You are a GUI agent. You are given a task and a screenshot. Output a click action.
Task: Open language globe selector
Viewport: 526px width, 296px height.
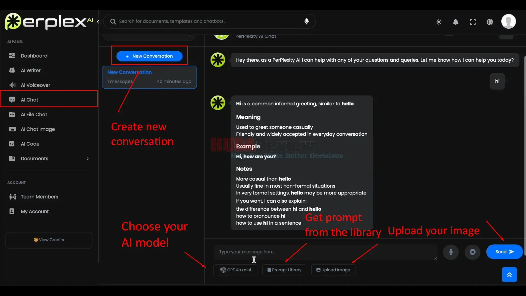490,22
